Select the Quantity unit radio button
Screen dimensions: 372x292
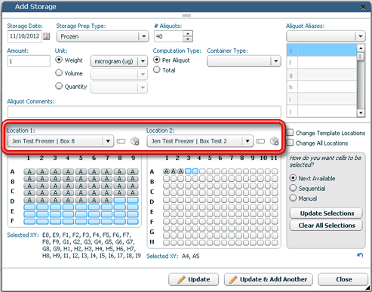click(x=59, y=86)
